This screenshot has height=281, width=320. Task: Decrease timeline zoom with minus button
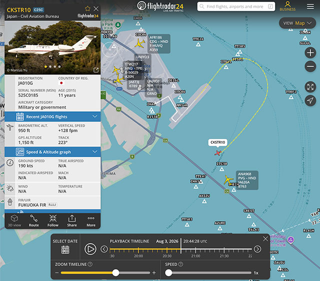click(x=57, y=273)
